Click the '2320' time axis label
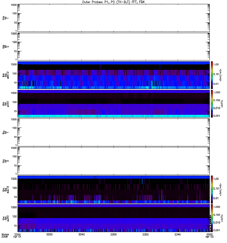The height and width of the screenshot is (243, 227). tap(146, 234)
